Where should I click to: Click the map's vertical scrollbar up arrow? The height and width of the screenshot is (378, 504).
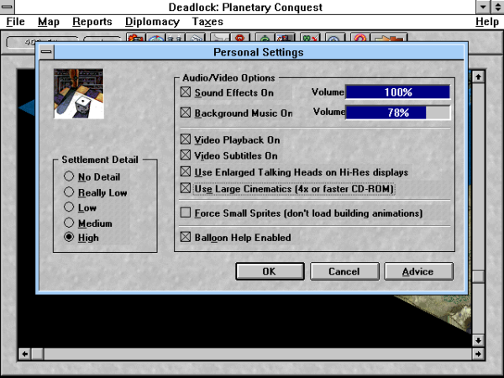478,76
